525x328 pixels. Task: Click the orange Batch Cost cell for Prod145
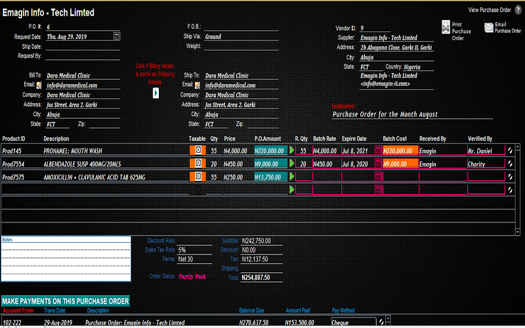(x=400, y=150)
